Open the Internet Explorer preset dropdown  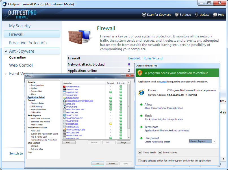pyautogui.click(x=214, y=141)
